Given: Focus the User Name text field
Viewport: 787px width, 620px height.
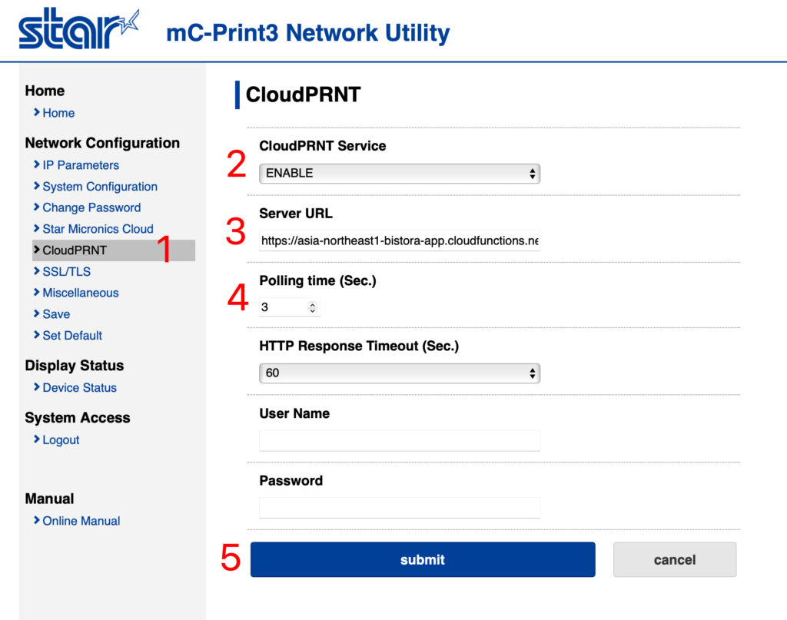Looking at the screenshot, I should [x=400, y=440].
